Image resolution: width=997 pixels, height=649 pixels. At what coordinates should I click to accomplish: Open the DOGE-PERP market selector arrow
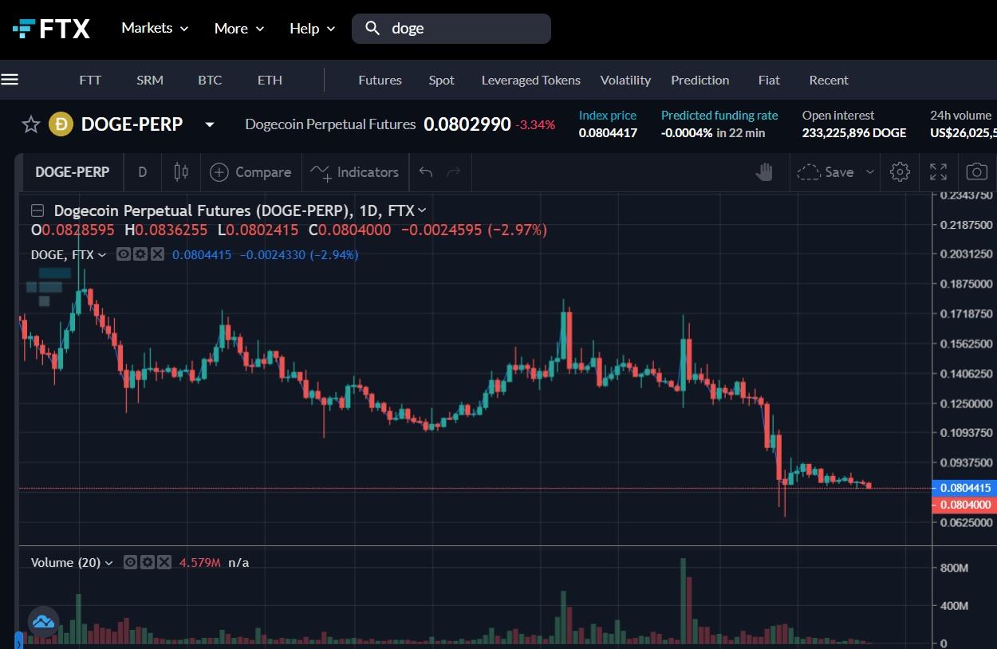point(209,124)
